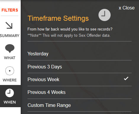Click the records timeframe question text
The height and width of the screenshot is (114, 139).
tap(70, 29)
